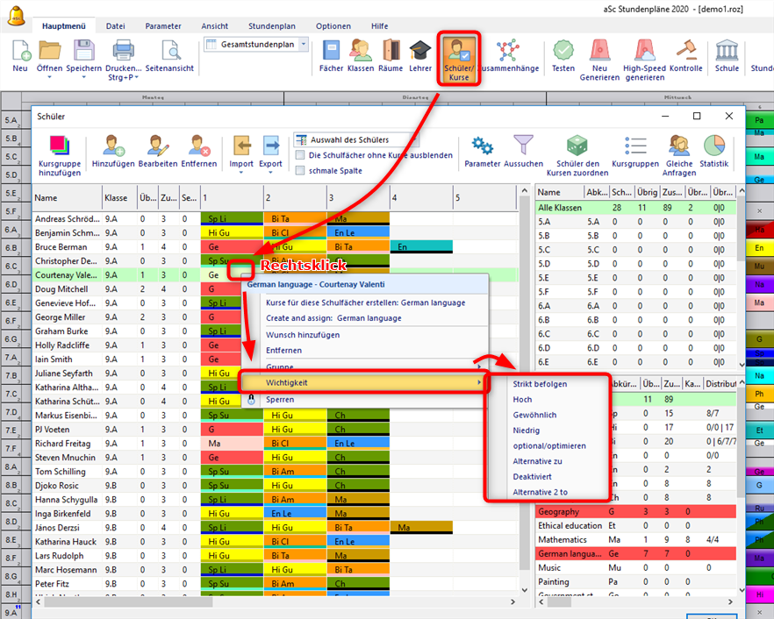Select the 5.A class row header

(11, 121)
